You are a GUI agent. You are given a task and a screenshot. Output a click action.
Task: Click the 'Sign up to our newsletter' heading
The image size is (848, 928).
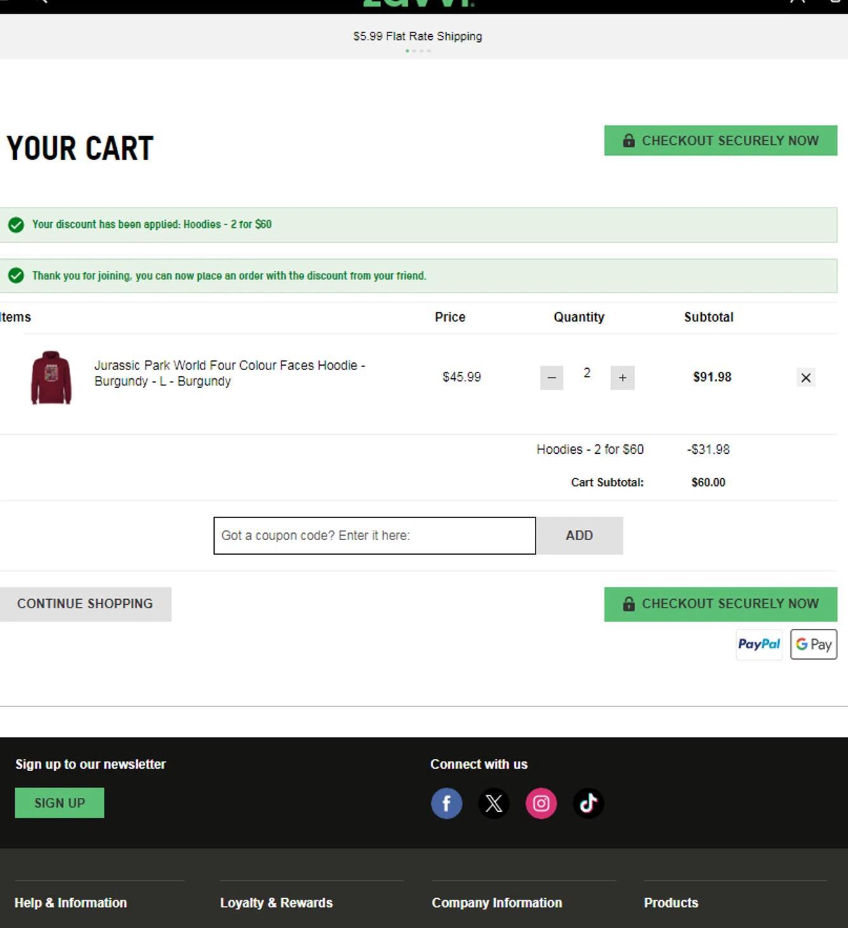[x=90, y=764]
